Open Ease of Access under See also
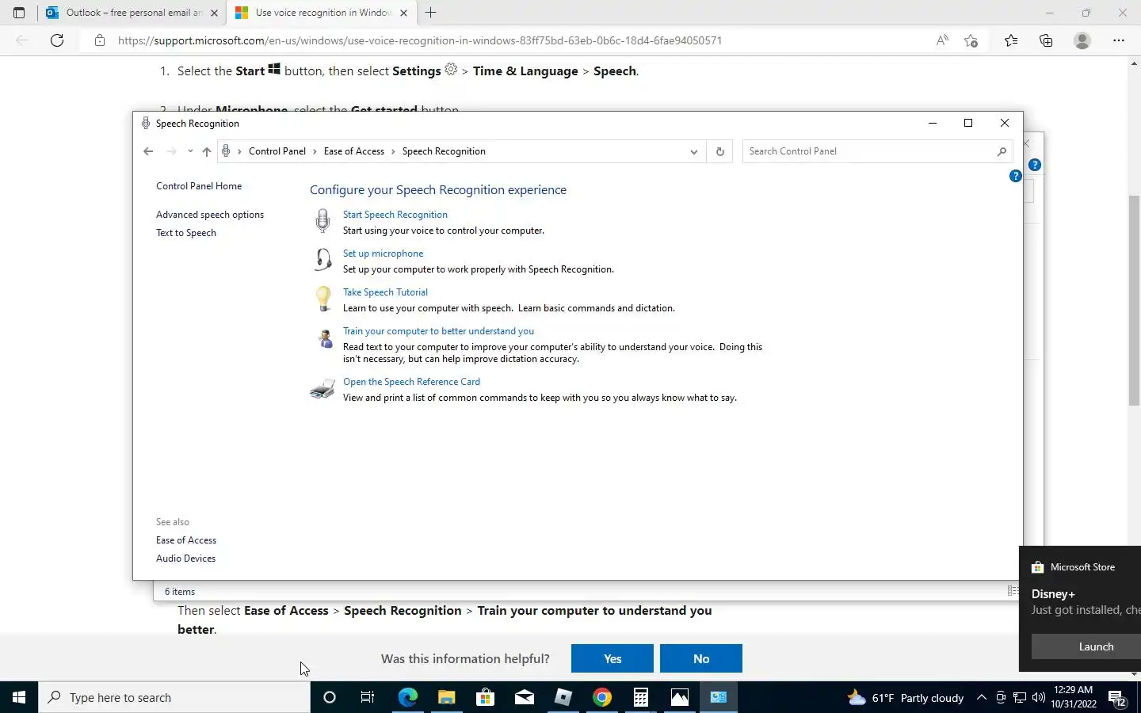 [186, 540]
